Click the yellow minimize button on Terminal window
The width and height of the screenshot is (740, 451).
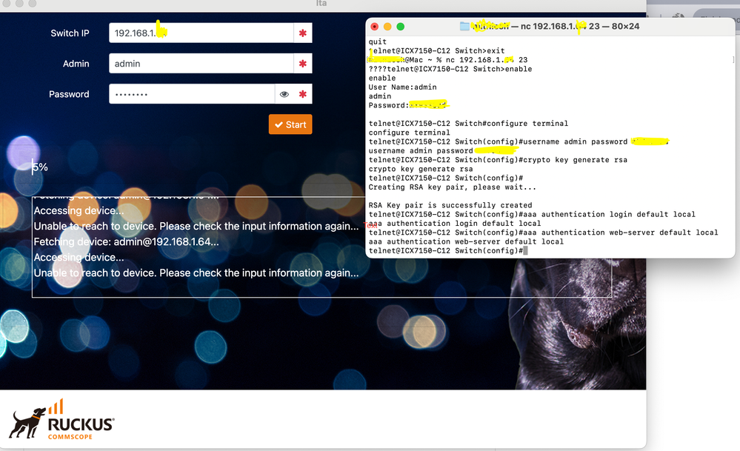(388, 25)
